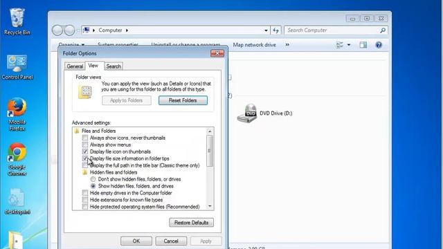Click the Folder Options title text

(x=80, y=53)
